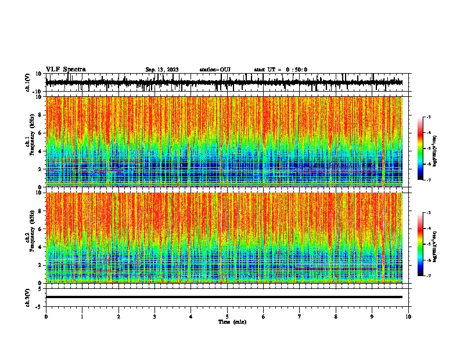Click time axis tick label "8" below the plots
The width and height of the screenshot is (460, 355).
click(x=336, y=317)
